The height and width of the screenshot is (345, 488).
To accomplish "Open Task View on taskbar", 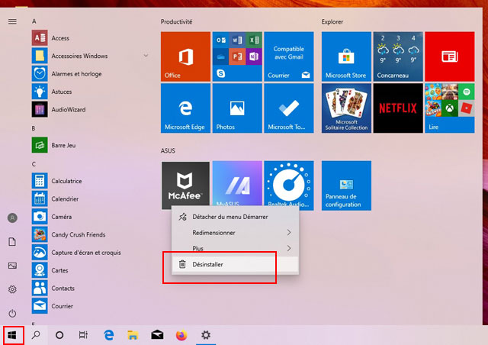I will point(83,335).
